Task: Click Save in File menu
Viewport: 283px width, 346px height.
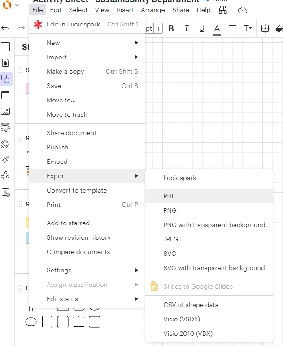Action: (x=87, y=86)
